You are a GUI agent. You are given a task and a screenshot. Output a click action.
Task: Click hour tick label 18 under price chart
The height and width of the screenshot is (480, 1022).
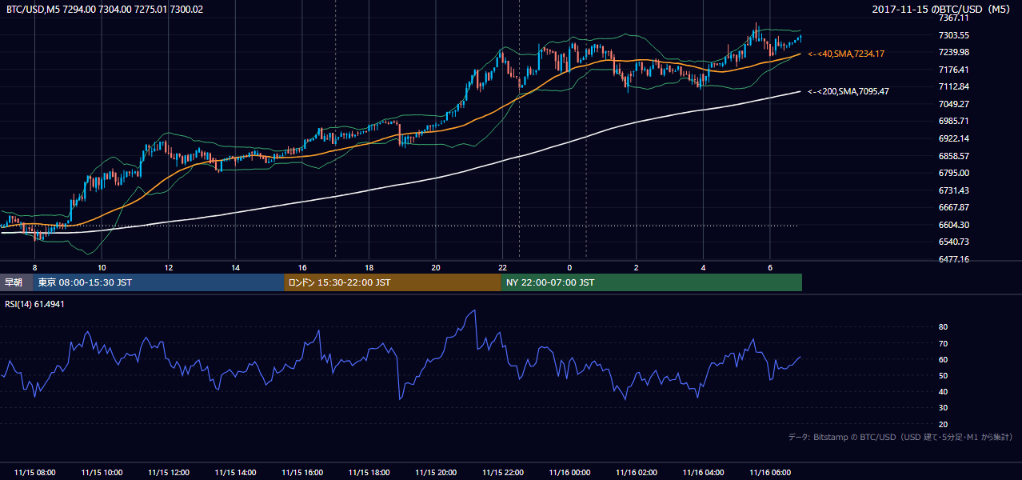[x=369, y=267]
